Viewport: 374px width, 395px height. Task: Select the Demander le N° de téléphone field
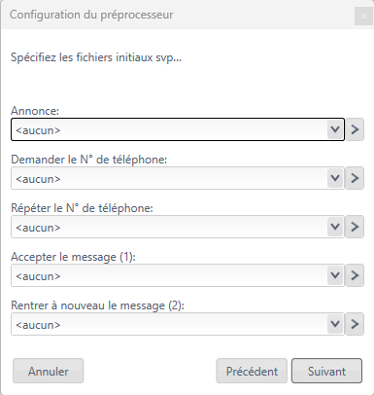[178, 178]
